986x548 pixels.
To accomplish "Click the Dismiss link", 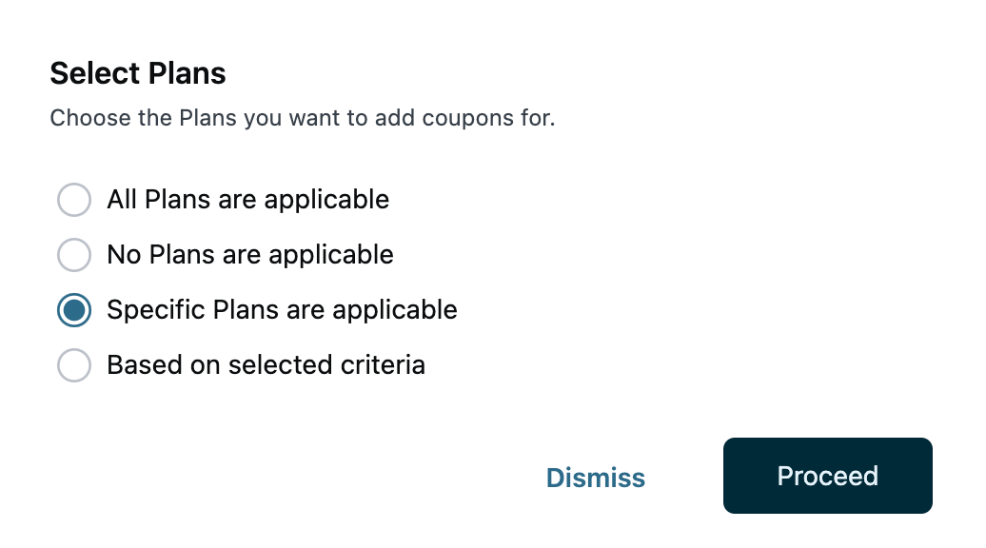I will coord(596,478).
